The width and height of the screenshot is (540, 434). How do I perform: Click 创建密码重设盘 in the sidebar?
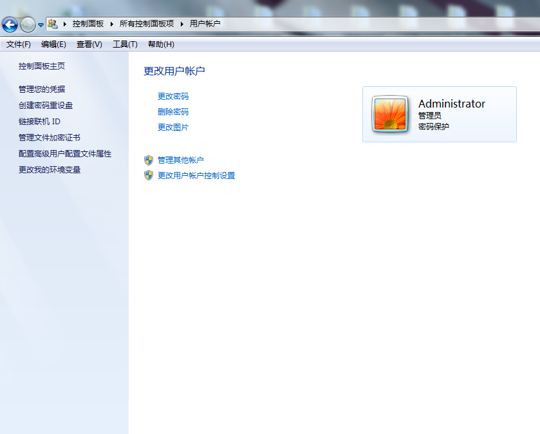[x=46, y=106]
